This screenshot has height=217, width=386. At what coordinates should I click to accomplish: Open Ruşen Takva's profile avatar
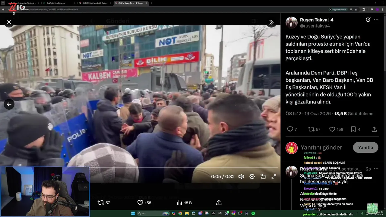point(292,23)
